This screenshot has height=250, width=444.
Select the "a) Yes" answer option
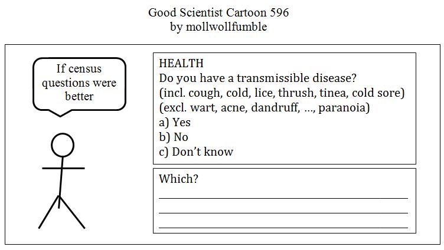175,123
